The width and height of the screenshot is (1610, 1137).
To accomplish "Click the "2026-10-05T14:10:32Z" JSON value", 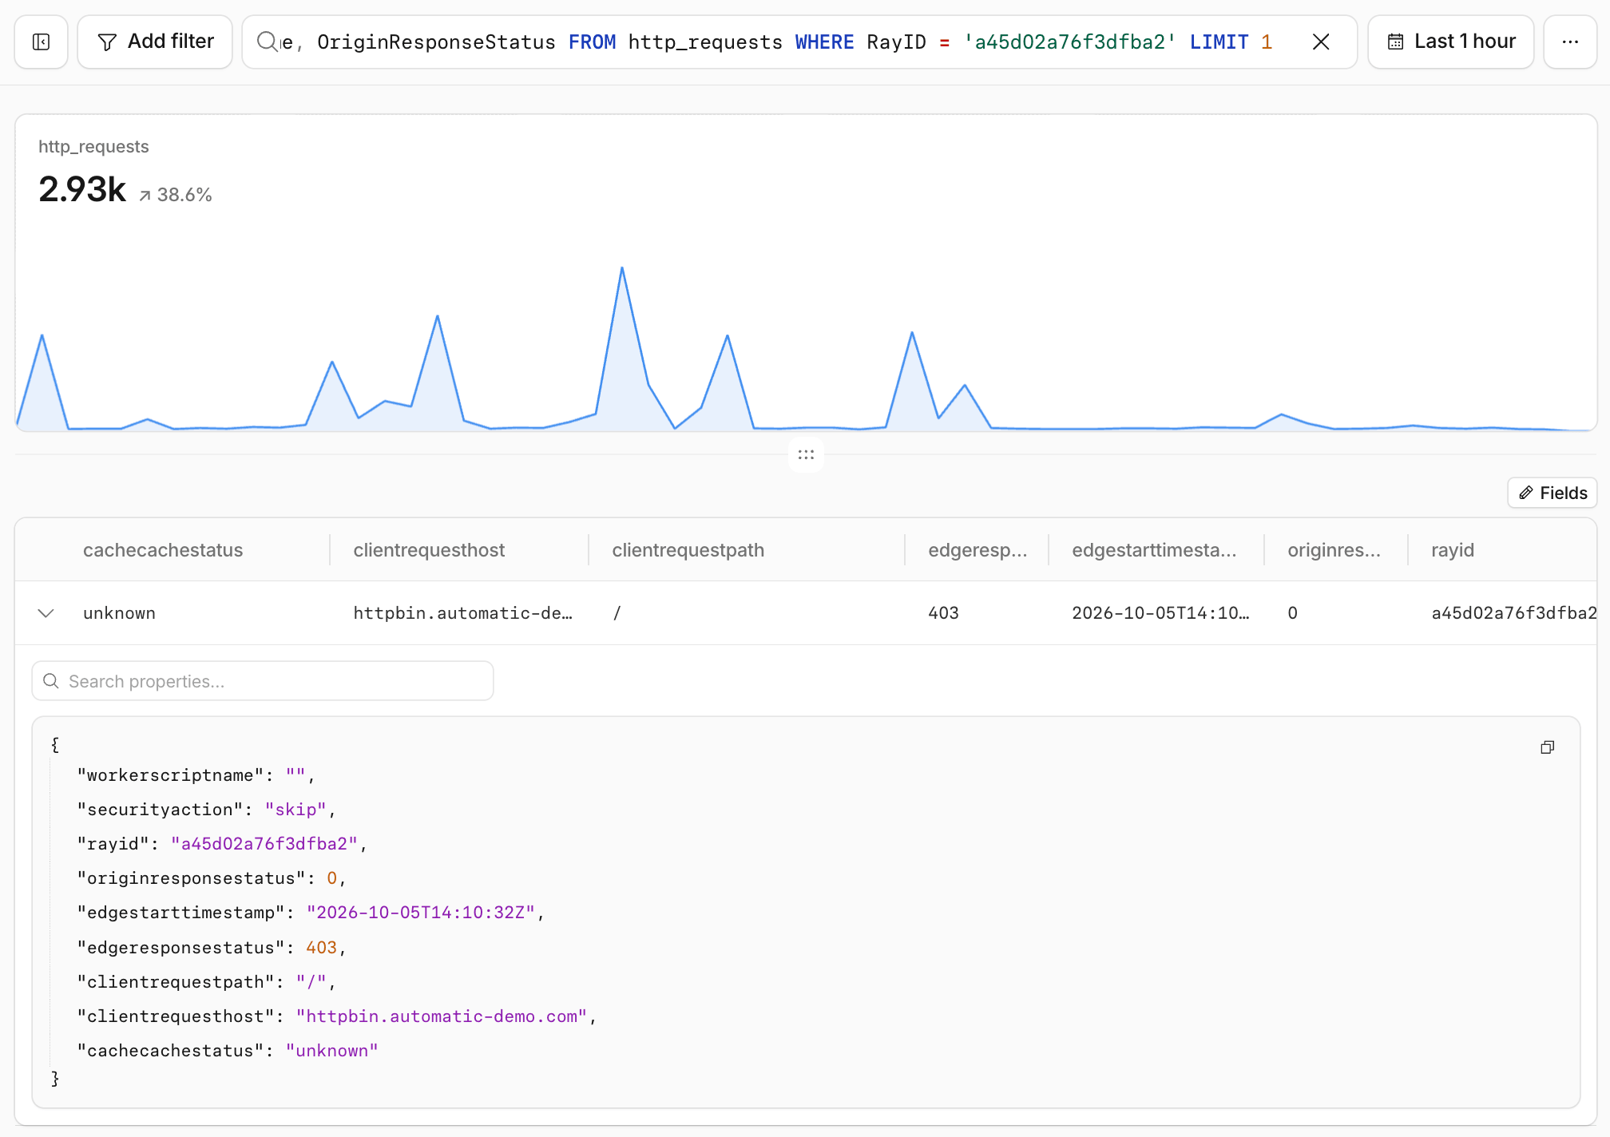I will click(421, 913).
